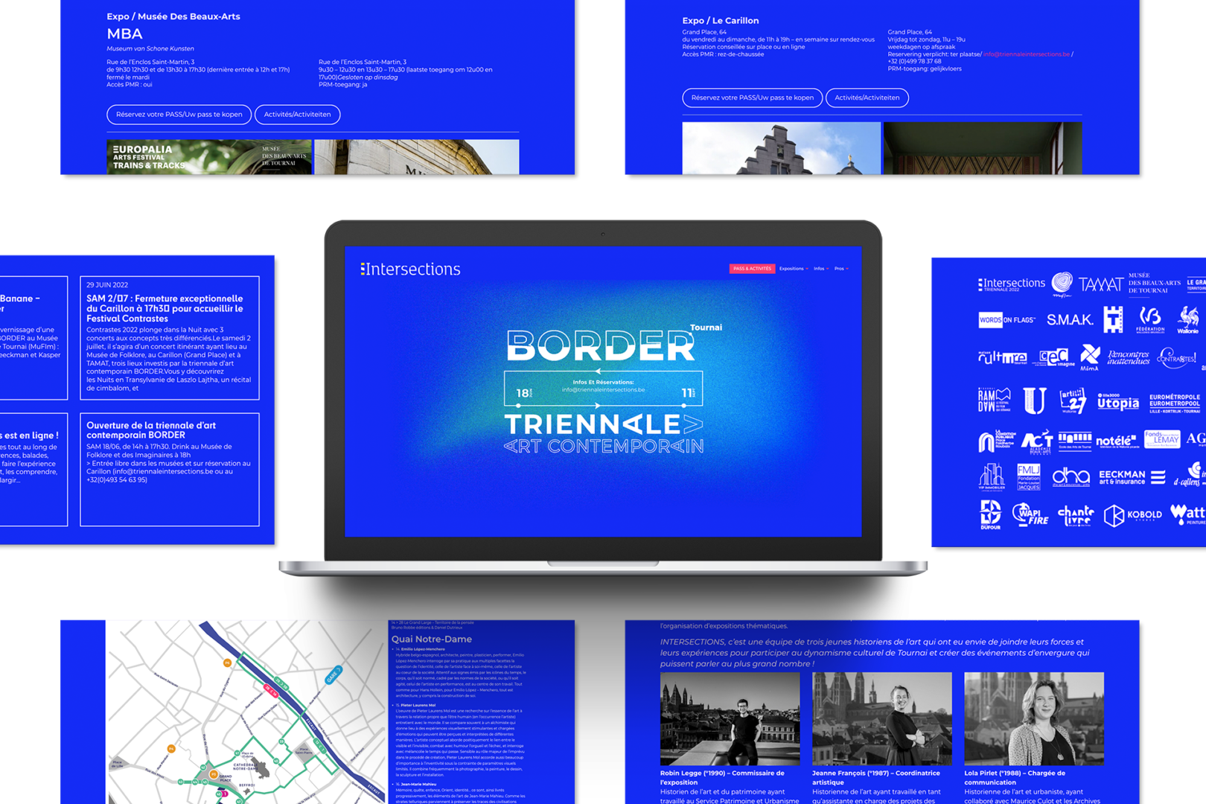Click the Ramdam festival logo

(995, 400)
